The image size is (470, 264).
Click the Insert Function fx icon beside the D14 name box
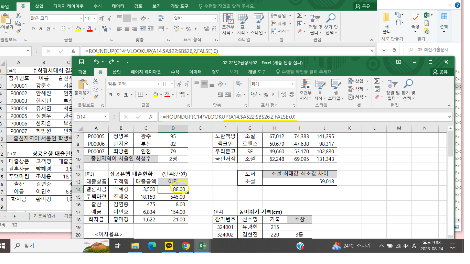[x=150, y=117]
